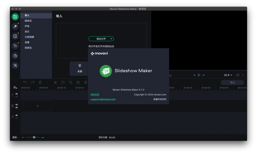Click the Slideshow Maker green app logo
This screenshot has height=154, width=257.
[x=106, y=71]
